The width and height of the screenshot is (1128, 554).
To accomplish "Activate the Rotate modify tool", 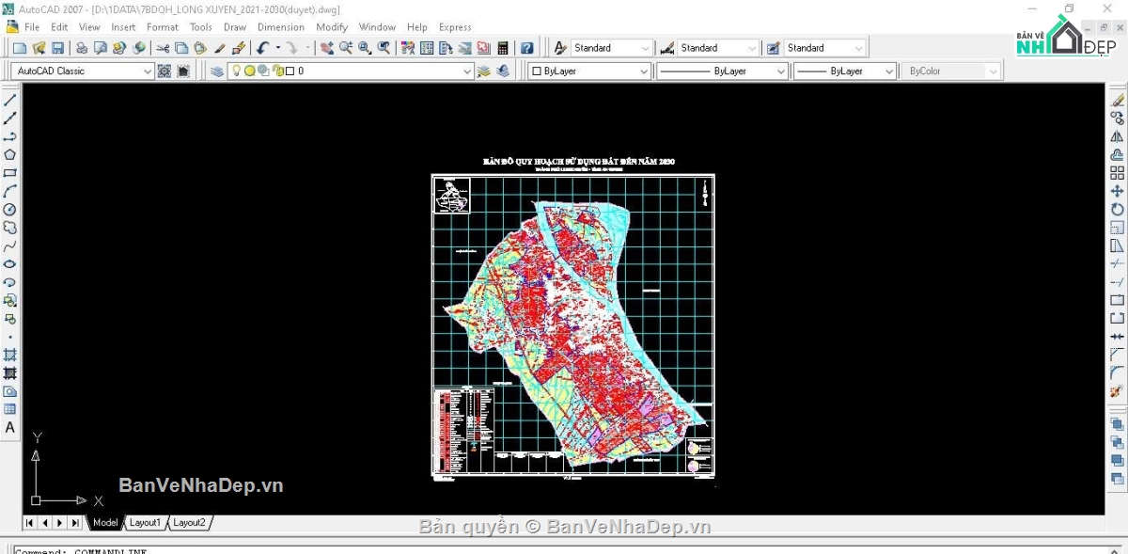I will point(1118,209).
